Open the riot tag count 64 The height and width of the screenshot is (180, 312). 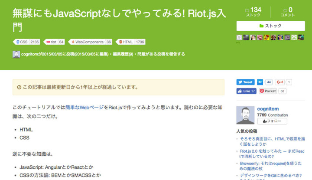tap(61, 42)
